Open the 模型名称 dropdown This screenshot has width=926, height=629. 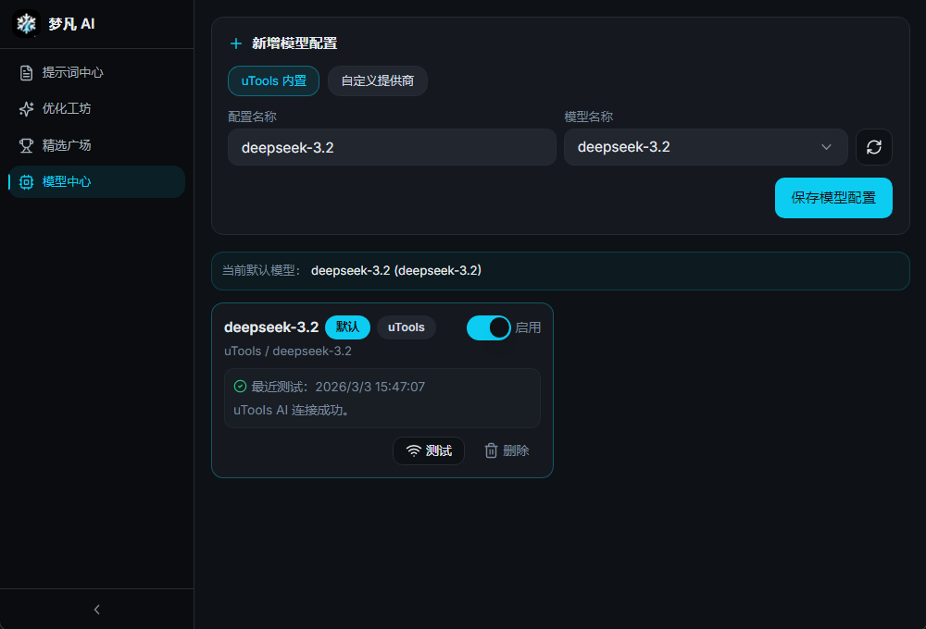(706, 147)
